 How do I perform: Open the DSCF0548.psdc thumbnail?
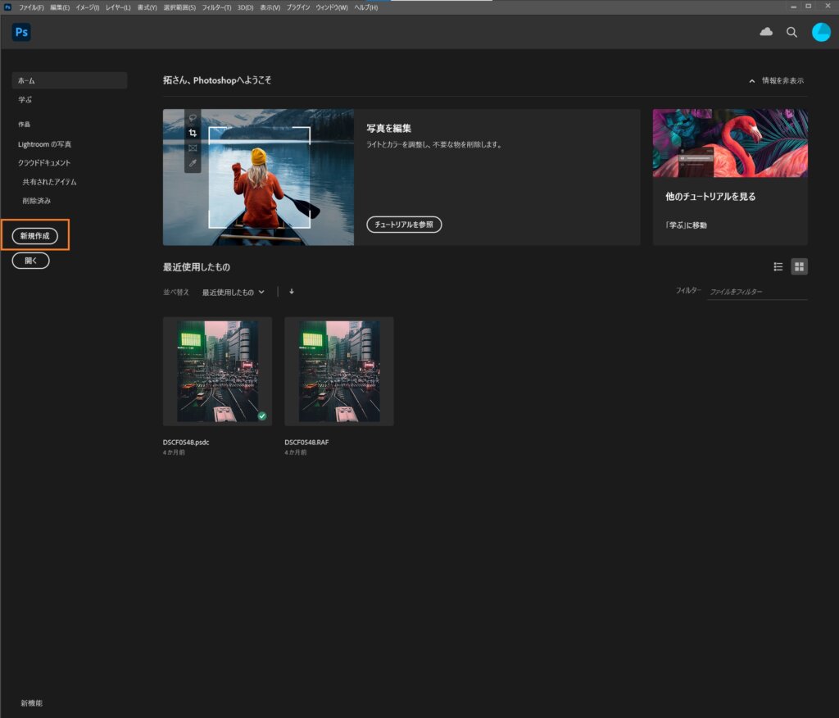coord(217,371)
